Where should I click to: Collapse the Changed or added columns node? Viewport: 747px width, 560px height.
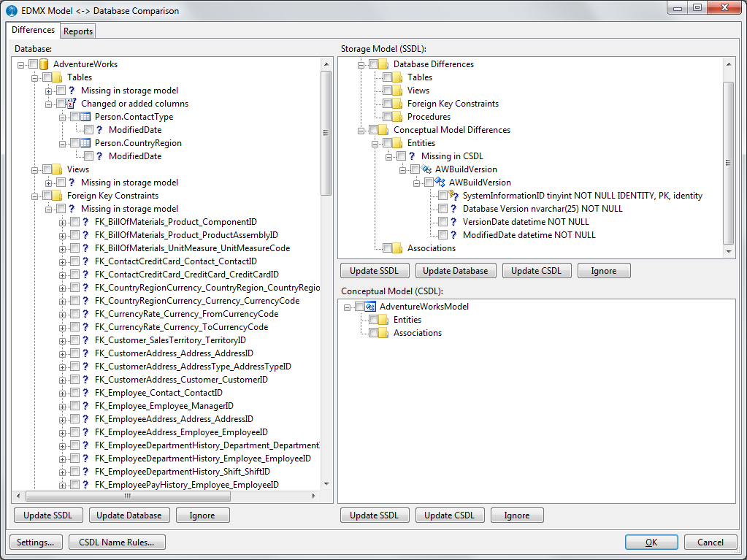click(49, 104)
